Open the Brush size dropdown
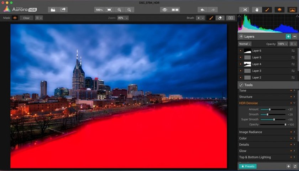The width and height of the screenshot is (299, 171). click(x=200, y=18)
